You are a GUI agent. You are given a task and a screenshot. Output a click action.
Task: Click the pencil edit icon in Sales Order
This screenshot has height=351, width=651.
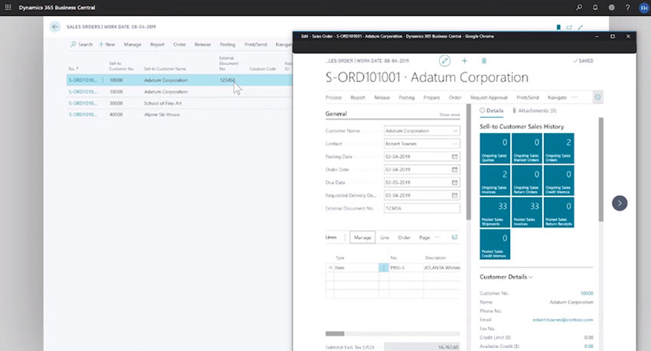445,61
